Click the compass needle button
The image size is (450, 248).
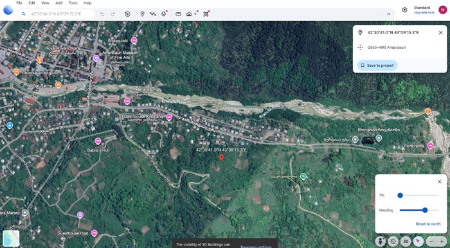coord(419,242)
